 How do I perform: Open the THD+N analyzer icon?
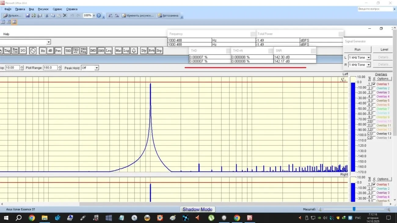coord(75,50)
